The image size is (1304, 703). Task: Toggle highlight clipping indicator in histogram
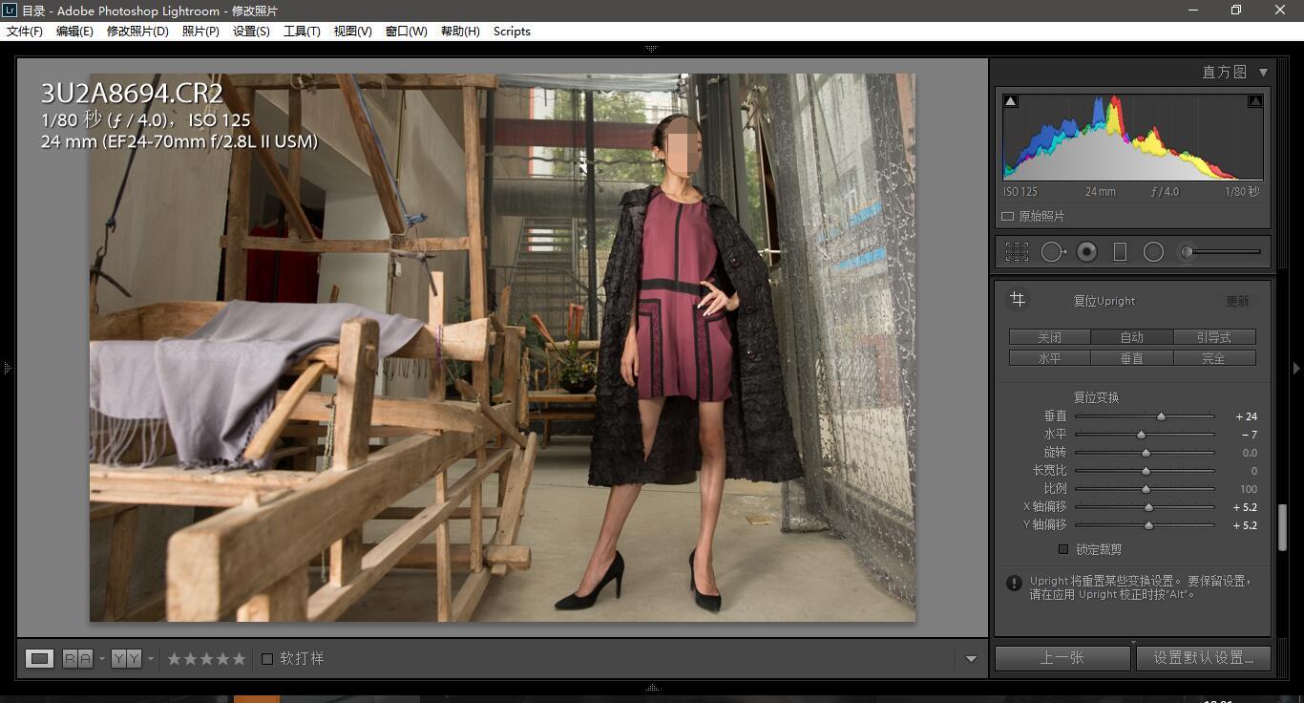(1255, 101)
